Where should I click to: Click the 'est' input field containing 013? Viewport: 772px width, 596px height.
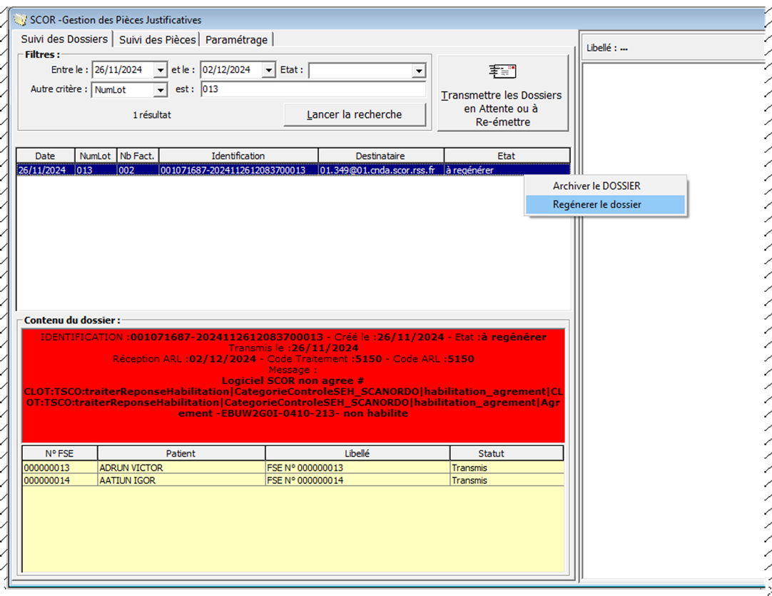313,89
